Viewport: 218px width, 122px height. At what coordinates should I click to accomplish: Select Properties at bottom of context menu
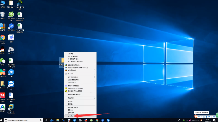tap(70, 116)
